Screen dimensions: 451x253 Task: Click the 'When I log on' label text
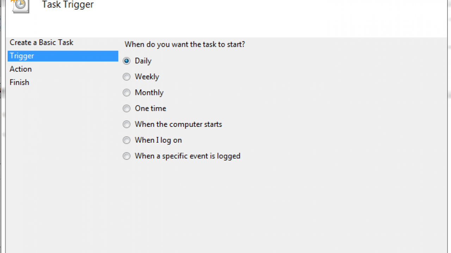click(158, 140)
